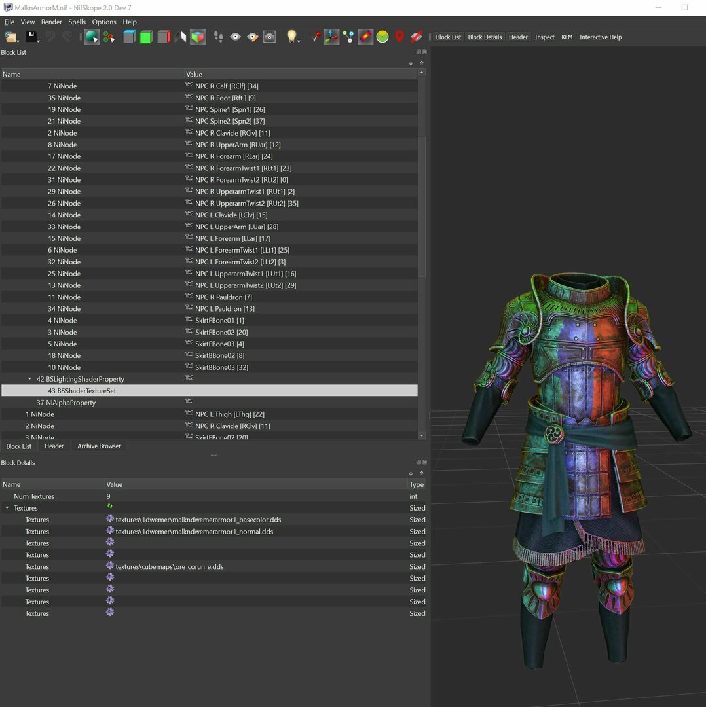Toggle Block Details dock in top toolbar

pos(485,37)
